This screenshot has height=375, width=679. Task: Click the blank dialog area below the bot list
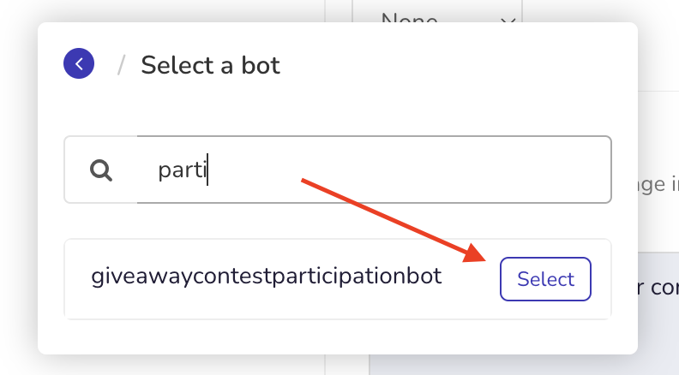pos(338,336)
